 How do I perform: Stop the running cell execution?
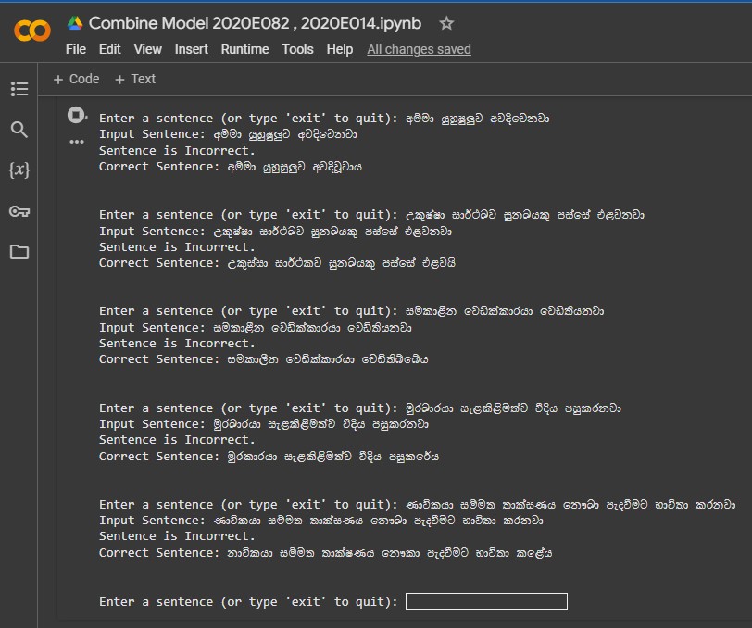click(76, 116)
